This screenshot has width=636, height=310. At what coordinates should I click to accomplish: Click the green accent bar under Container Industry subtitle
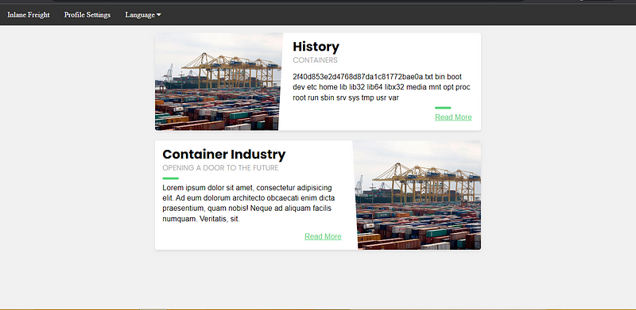(170, 178)
